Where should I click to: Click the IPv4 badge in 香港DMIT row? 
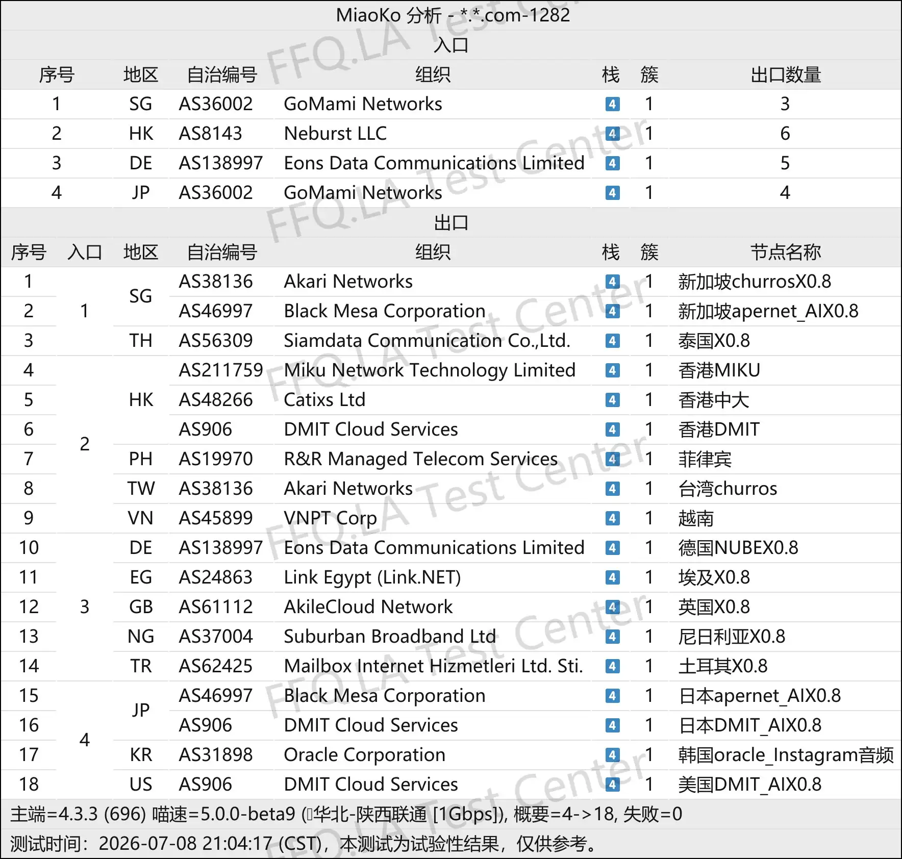pyautogui.click(x=612, y=429)
